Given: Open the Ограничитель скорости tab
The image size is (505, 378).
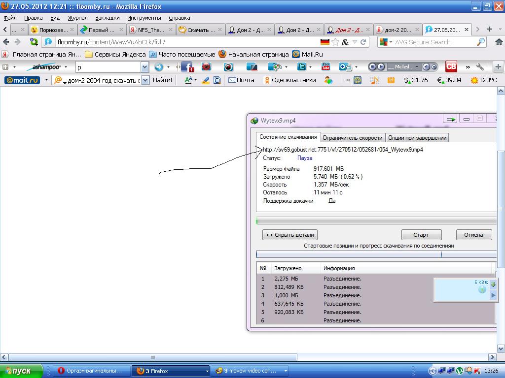Looking at the screenshot, I should 352,138.
